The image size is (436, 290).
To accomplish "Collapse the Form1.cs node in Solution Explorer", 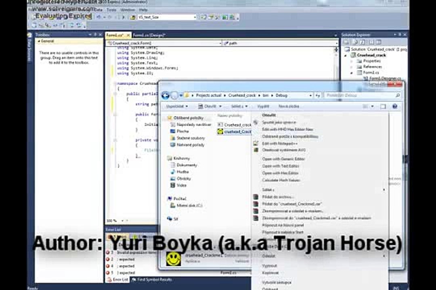I will (352, 73).
